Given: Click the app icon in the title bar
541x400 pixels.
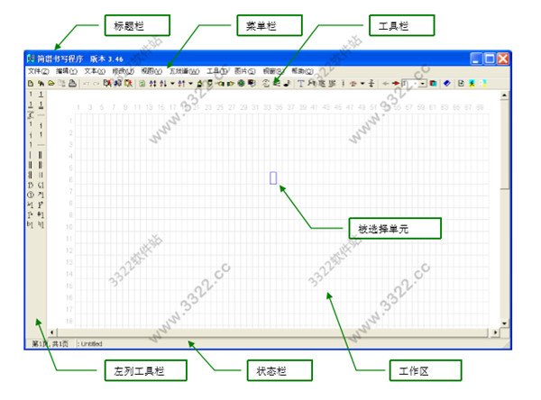Looking at the screenshot, I should [x=31, y=59].
